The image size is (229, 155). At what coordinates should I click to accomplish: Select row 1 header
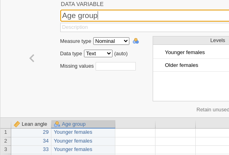tap(6, 132)
